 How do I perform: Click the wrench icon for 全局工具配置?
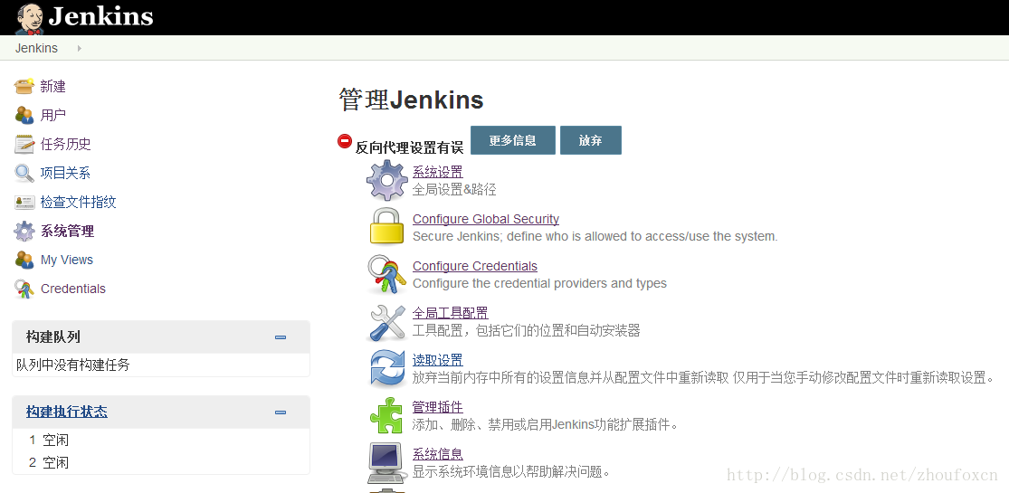pos(386,321)
